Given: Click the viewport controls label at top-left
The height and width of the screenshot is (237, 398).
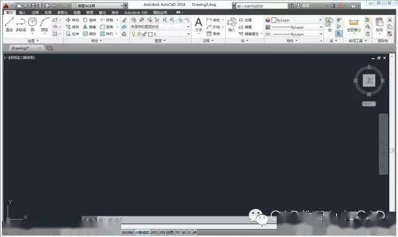Looking at the screenshot, I should pos(19,58).
